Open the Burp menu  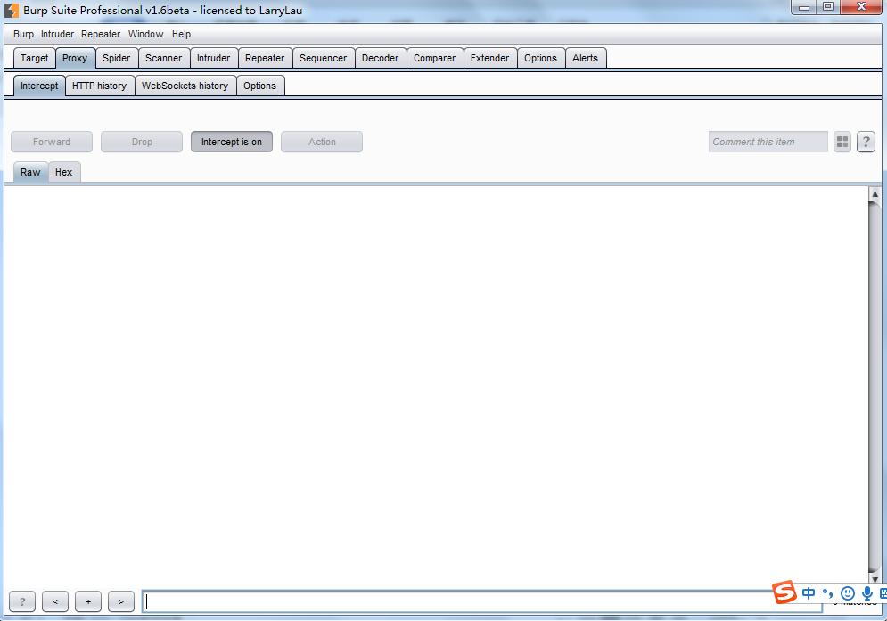(23, 34)
